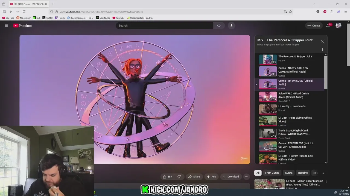Close the Mix playlist panel
350x196 pixels.
(x=323, y=42)
